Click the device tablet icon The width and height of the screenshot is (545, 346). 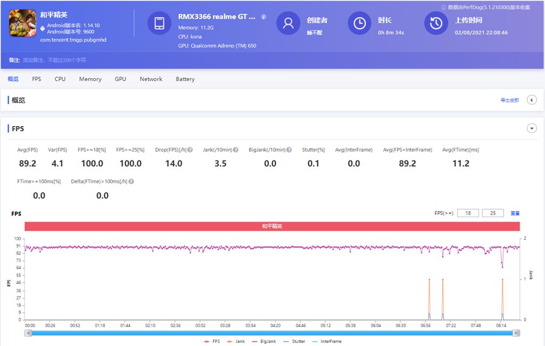coord(159,23)
